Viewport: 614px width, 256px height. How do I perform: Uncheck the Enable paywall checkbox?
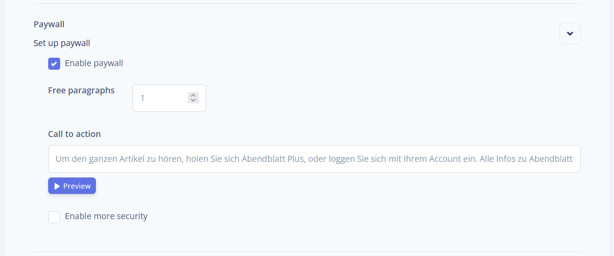54,64
